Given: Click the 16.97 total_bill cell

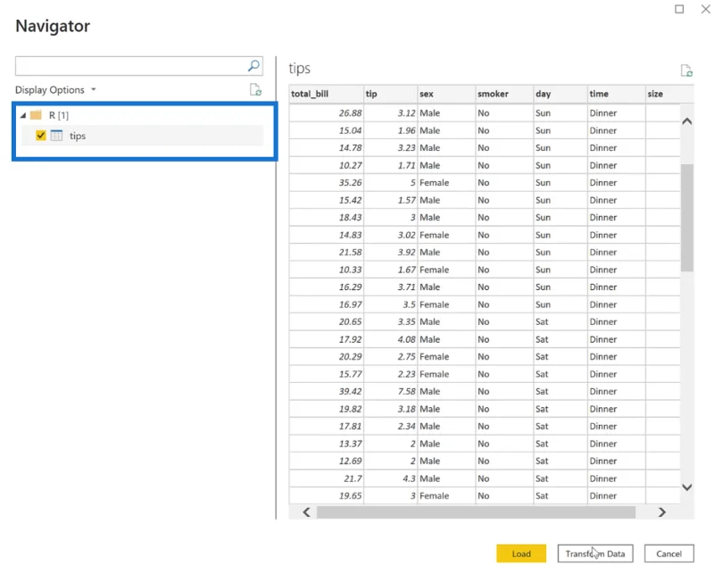Looking at the screenshot, I should (x=326, y=304).
